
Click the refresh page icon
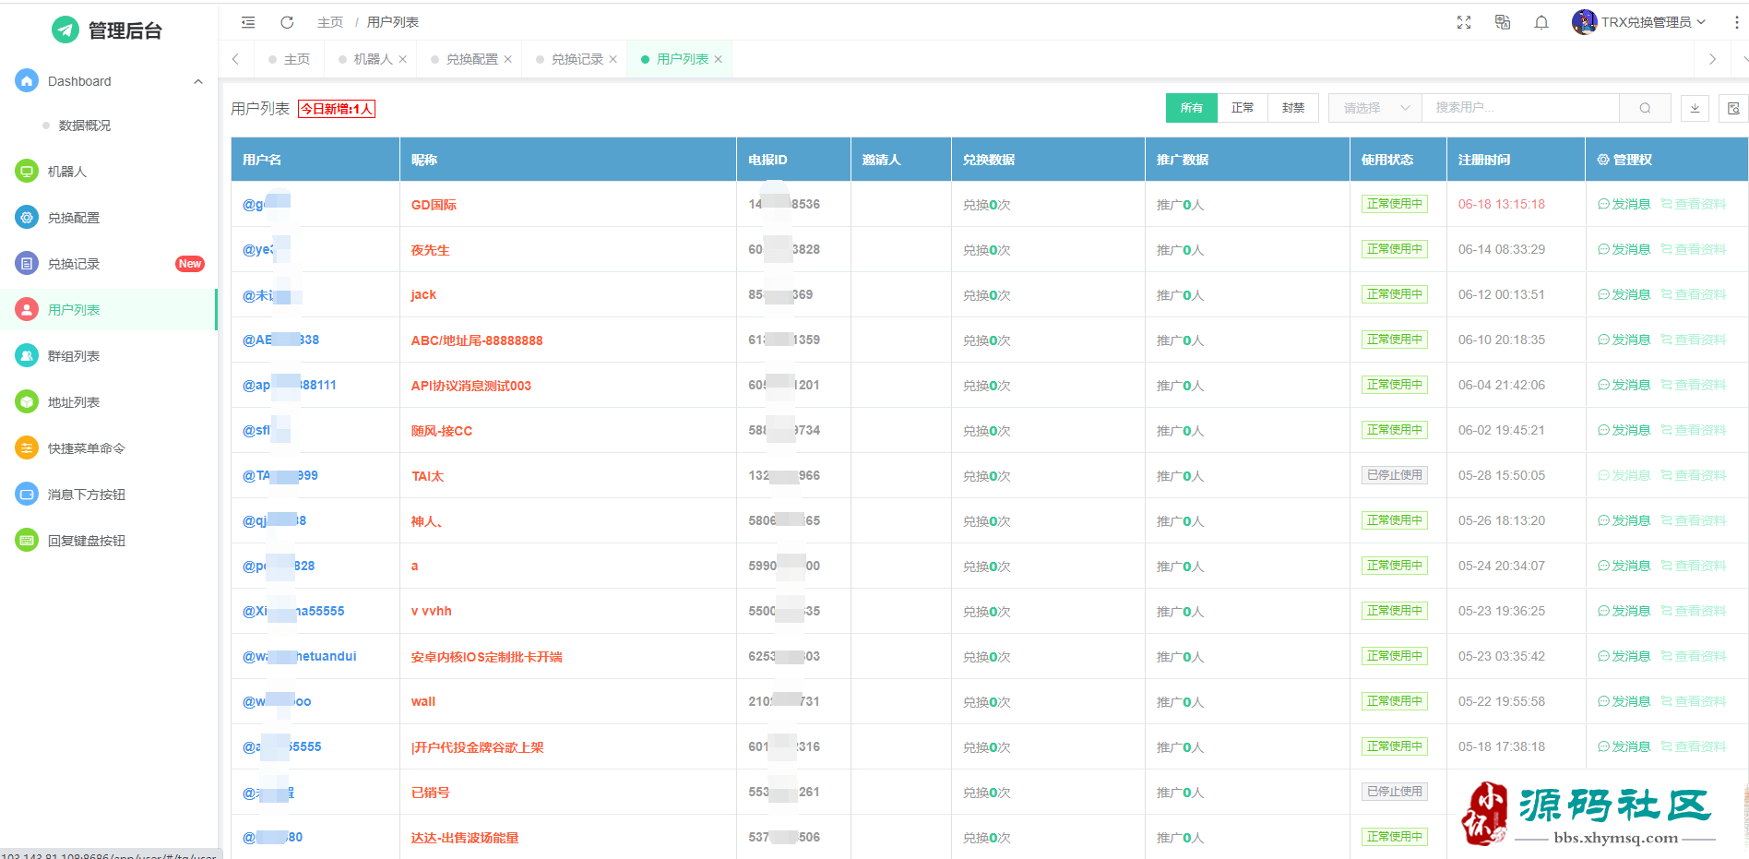[287, 22]
